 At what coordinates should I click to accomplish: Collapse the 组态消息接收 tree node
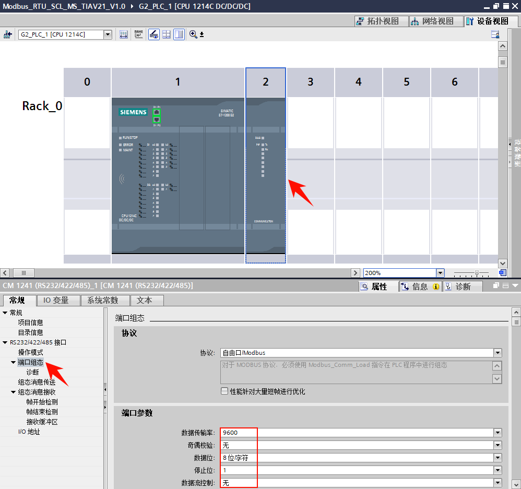click(13, 392)
